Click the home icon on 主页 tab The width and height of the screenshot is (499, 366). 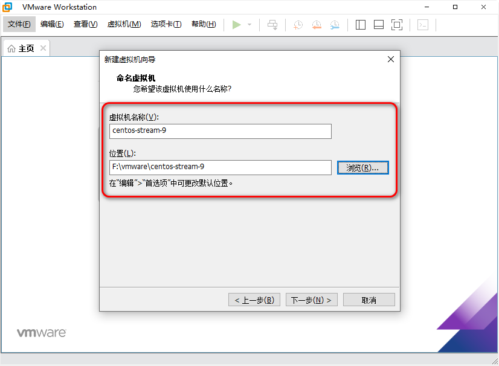pyautogui.click(x=11, y=48)
